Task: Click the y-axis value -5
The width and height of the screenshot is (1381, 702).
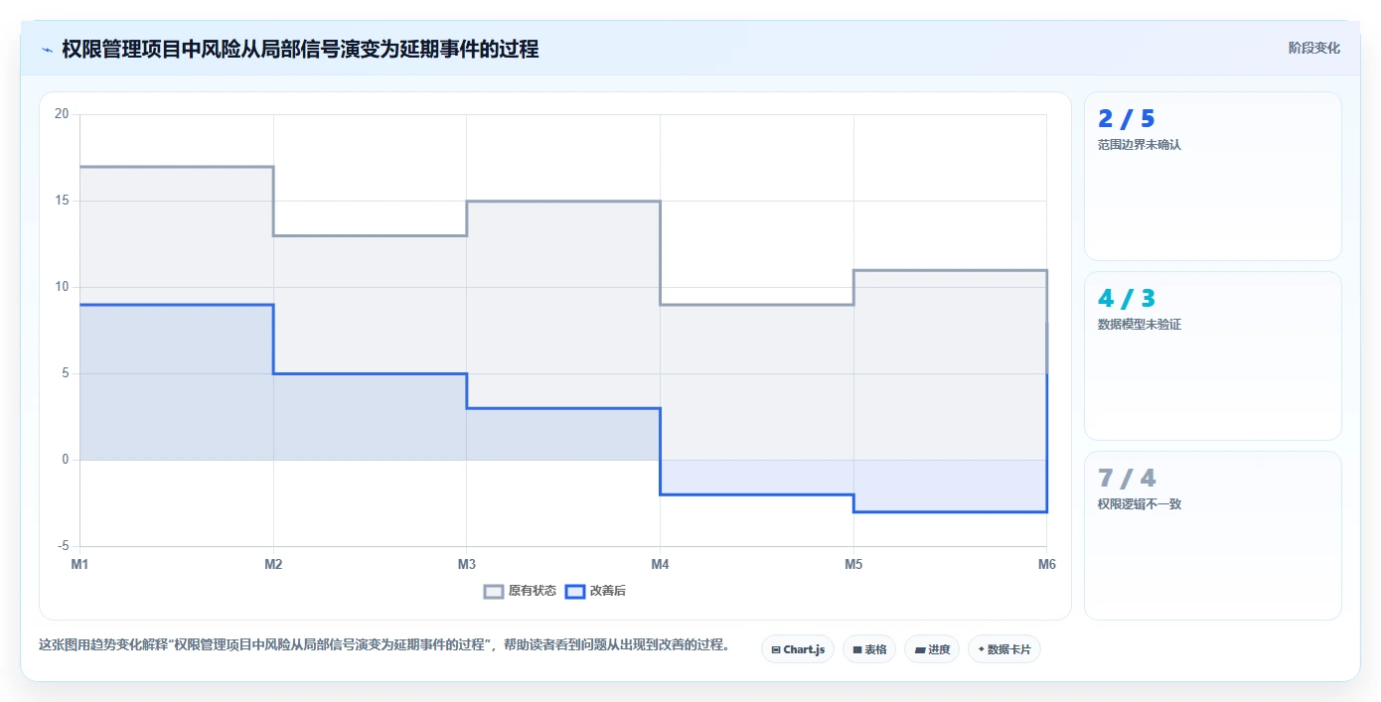Action: 64,546
